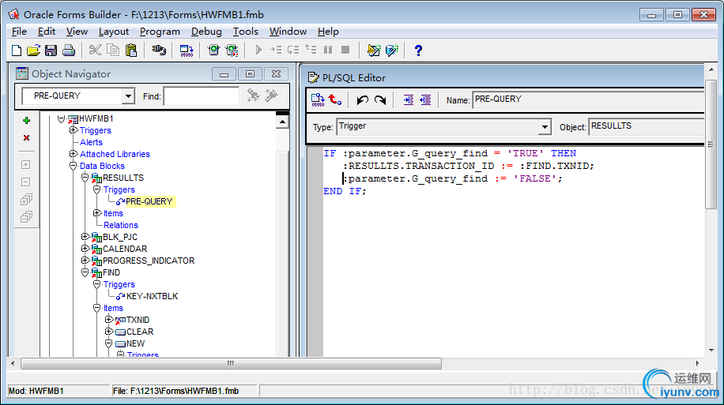This screenshot has height=405, width=724.
Task: Select the CLEAR item in tree
Action: pos(139,332)
